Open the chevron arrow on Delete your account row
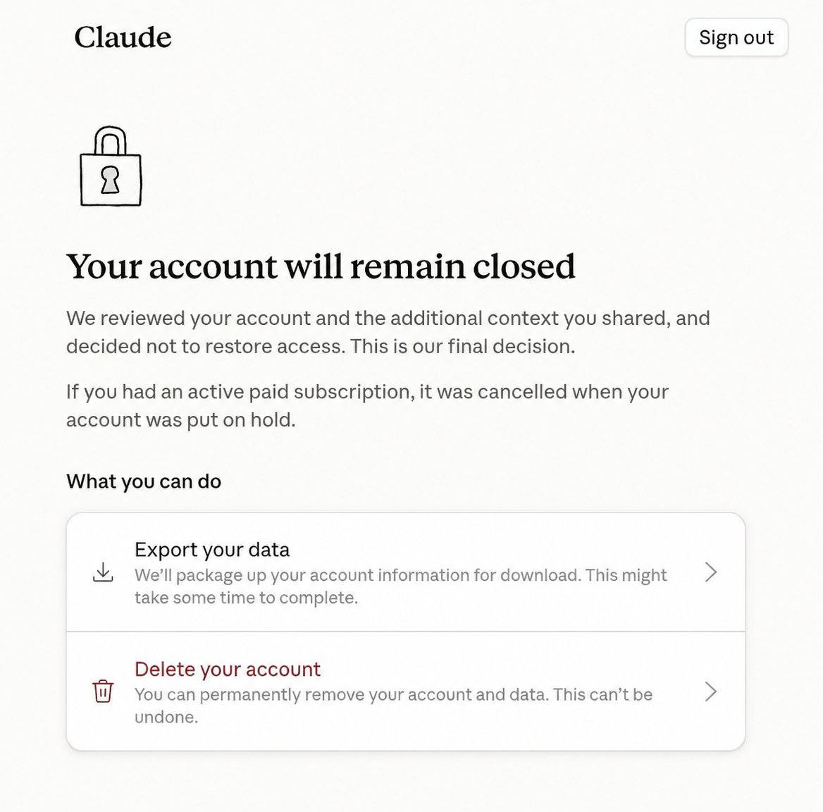 click(x=711, y=691)
